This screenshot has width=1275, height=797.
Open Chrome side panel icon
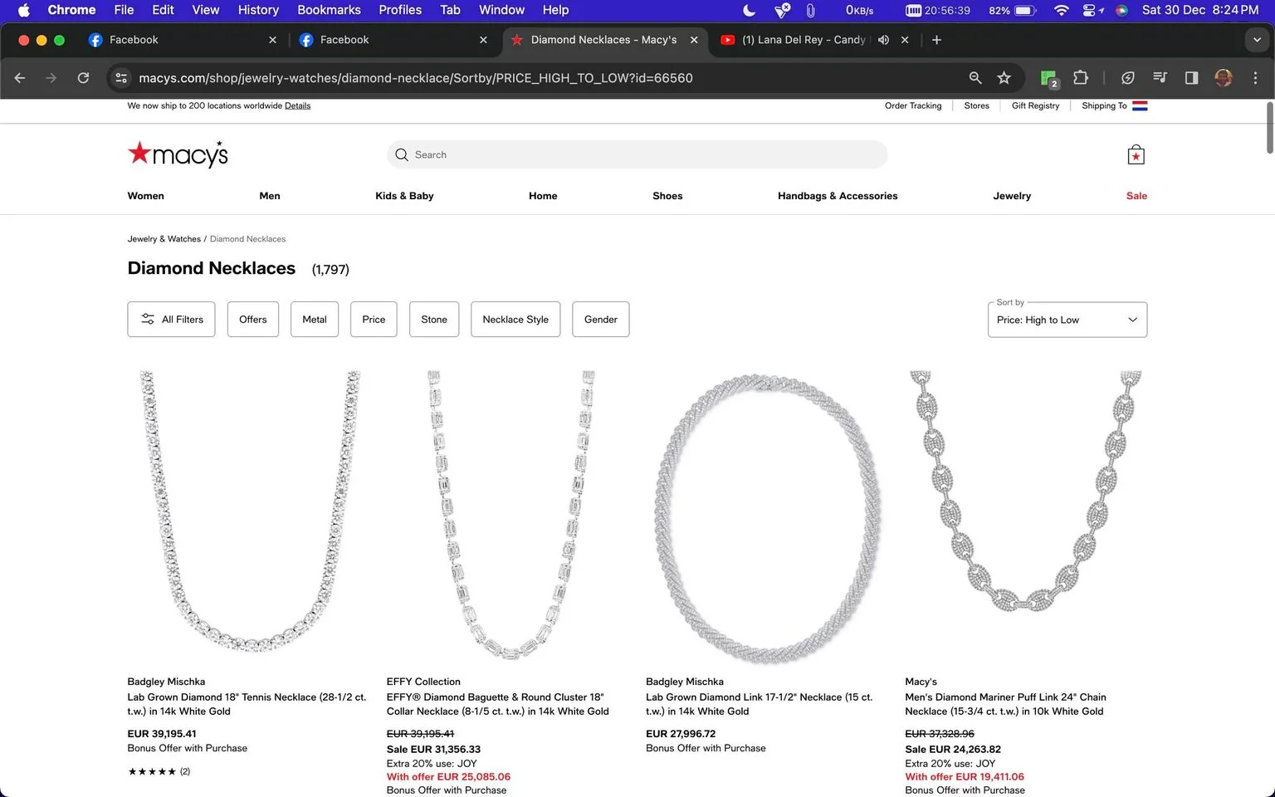(1191, 78)
